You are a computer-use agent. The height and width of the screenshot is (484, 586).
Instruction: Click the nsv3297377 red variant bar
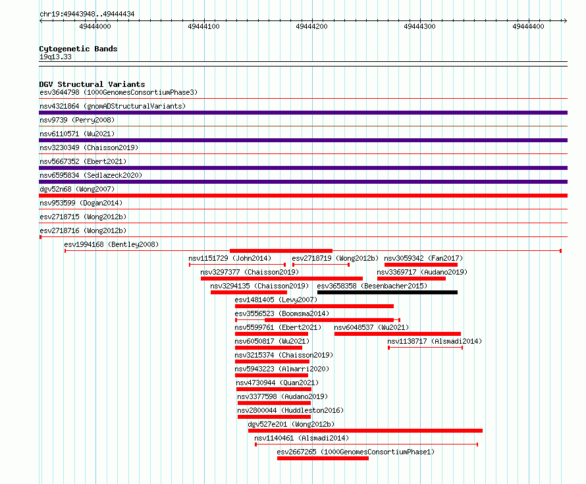click(x=282, y=279)
